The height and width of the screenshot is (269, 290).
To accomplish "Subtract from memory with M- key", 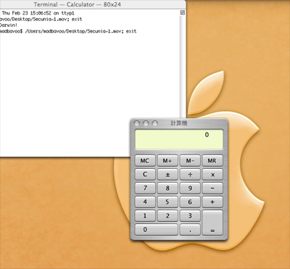I will (x=190, y=161).
